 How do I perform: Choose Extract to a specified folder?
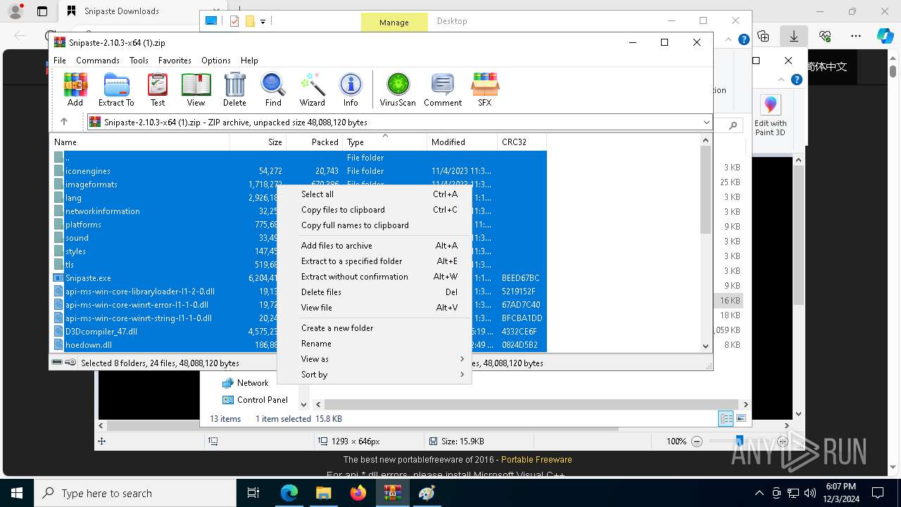pyautogui.click(x=374, y=261)
